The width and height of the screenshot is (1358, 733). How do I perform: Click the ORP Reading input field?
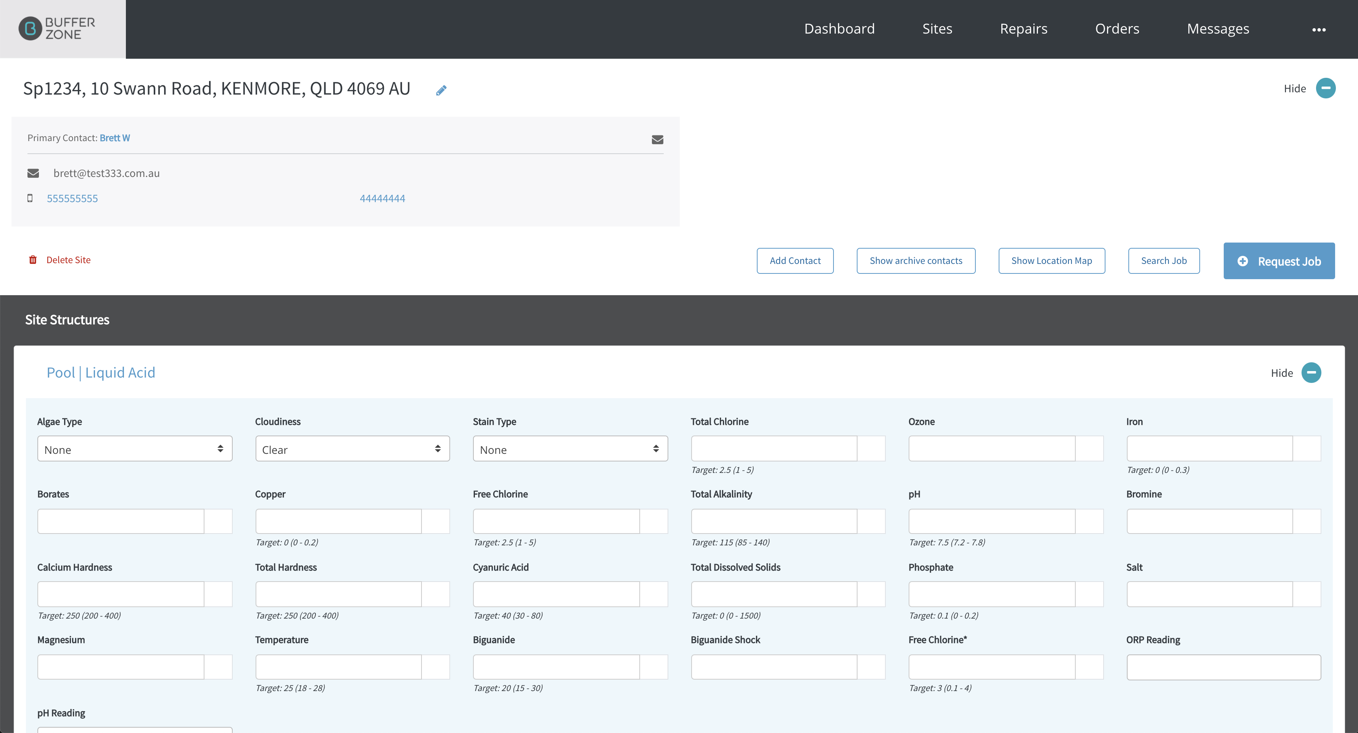click(1224, 667)
